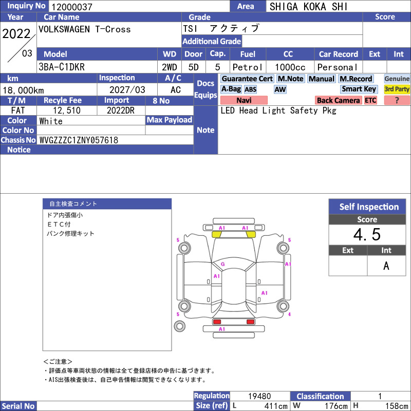The width and height of the screenshot is (411, 411).
Task: Click the classification value 1
Action: (x=380, y=396)
